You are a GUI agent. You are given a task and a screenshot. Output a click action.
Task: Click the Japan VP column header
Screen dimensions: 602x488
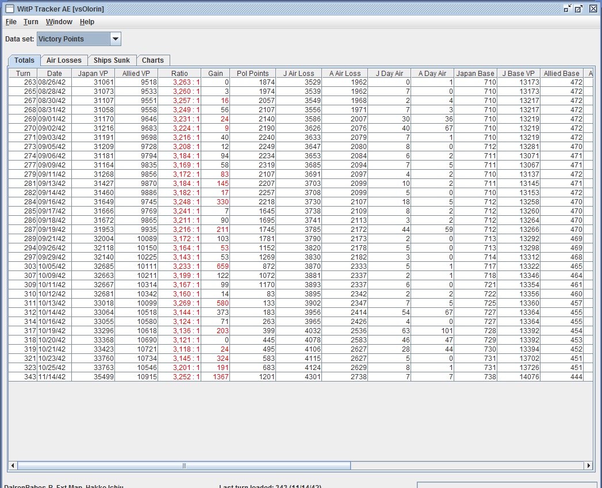click(93, 74)
